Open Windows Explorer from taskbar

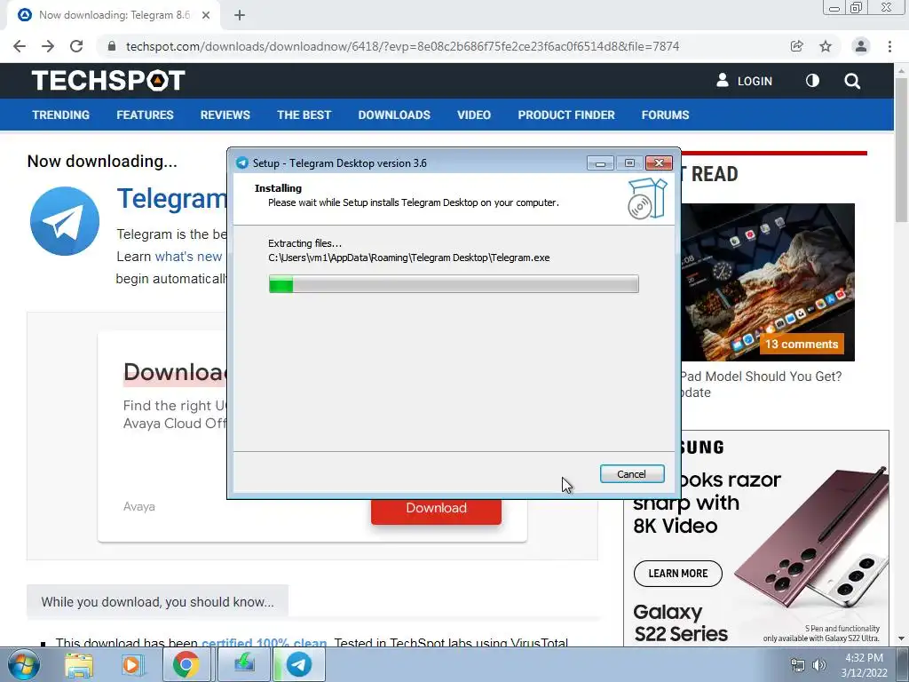[78, 664]
